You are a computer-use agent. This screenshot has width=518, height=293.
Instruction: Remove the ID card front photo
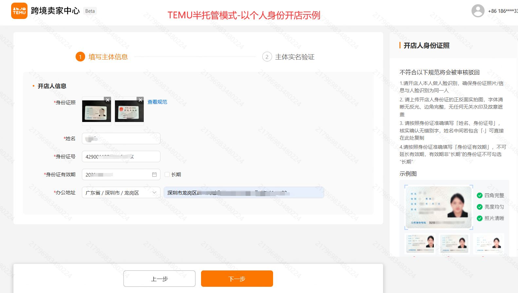click(x=108, y=100)
